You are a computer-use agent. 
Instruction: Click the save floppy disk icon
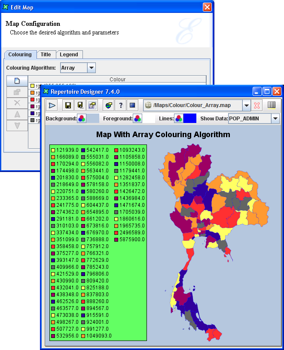click(68, 105)
